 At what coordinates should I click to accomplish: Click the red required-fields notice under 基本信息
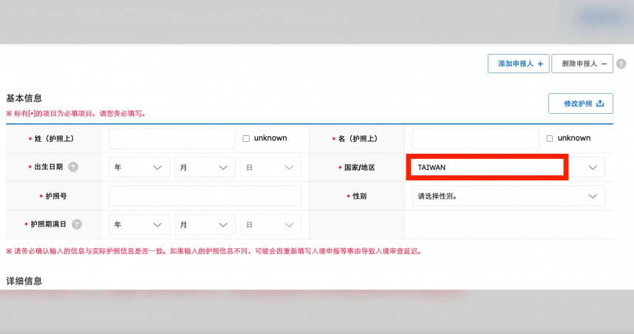point(75,114)
